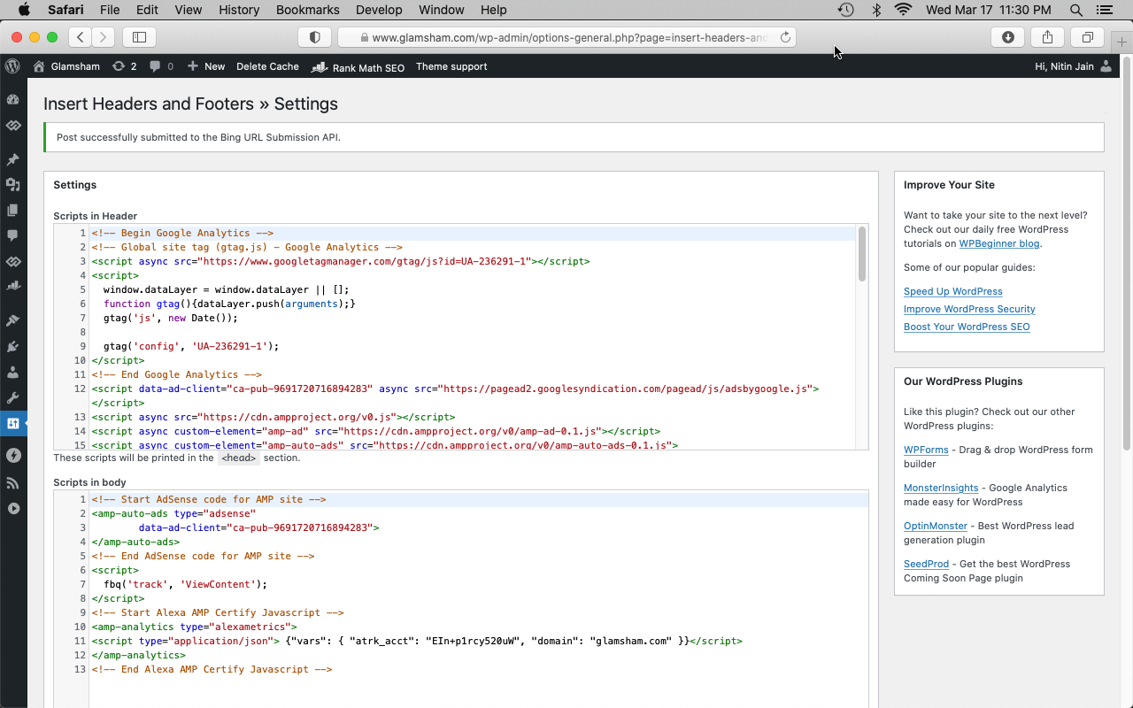Click the privacy shield icon in Safari
1133x708 pixels.
tap(314, 37)
